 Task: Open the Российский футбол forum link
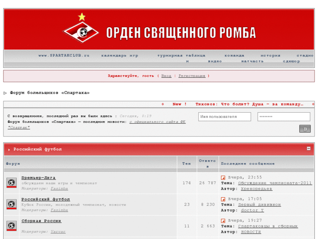tap(45, 199)
